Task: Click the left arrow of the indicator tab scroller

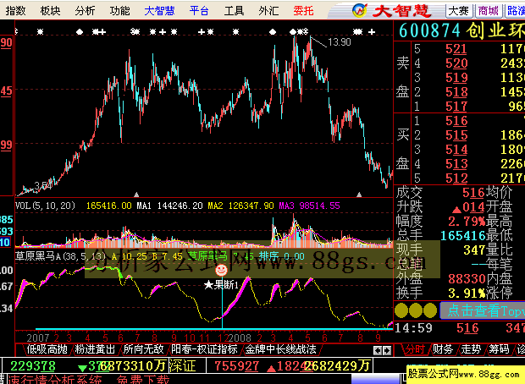Action: coord(378,350)
